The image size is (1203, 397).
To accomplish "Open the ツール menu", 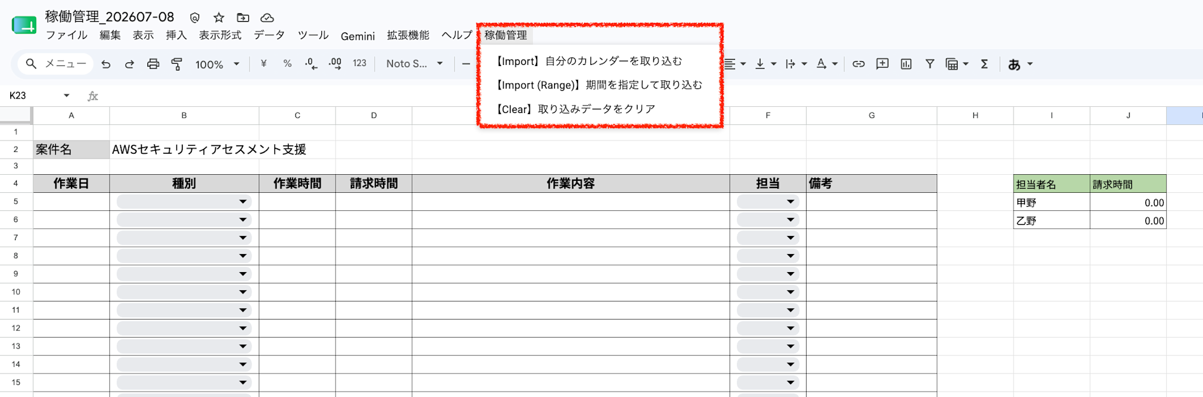I will click(x=313, y=35).
